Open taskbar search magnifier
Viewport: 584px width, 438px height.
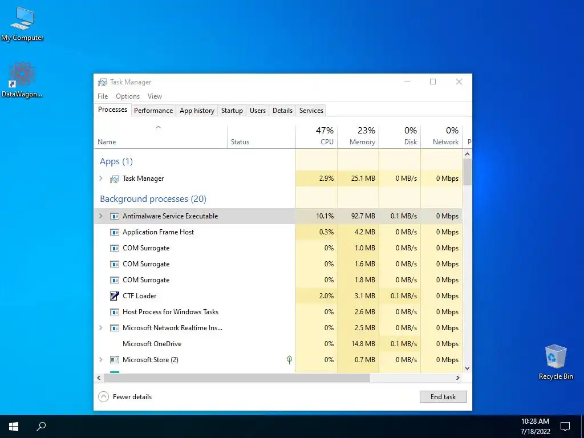[x=41, y=427]
